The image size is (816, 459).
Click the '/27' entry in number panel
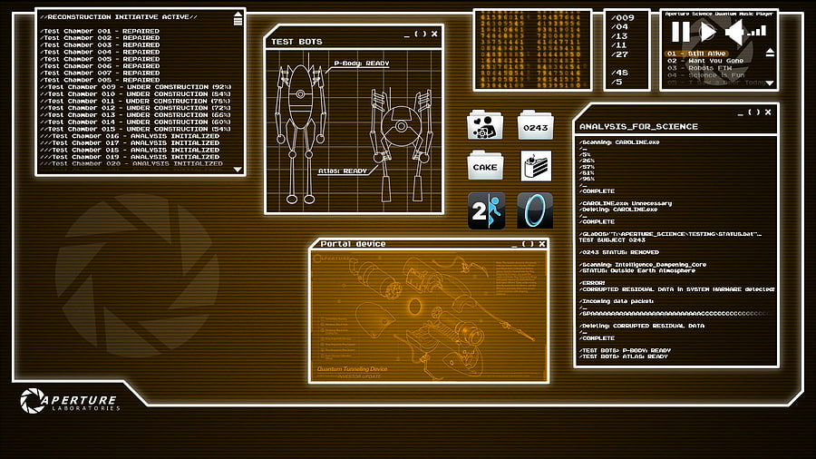click(619, 54)
